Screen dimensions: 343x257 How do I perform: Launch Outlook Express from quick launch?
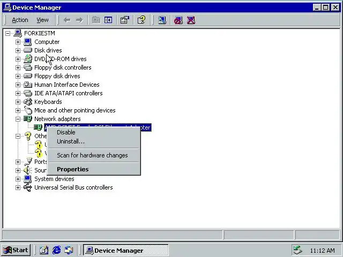click(x=69, y=250)
